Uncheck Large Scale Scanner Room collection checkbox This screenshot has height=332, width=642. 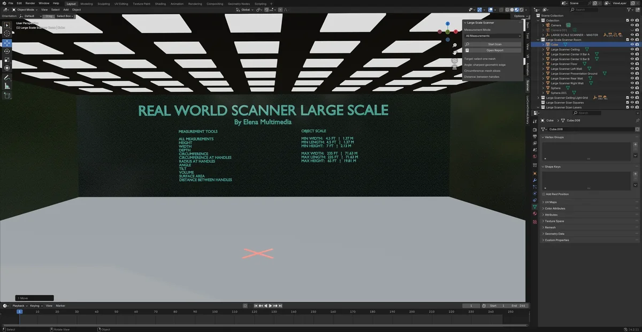point(628,40)
